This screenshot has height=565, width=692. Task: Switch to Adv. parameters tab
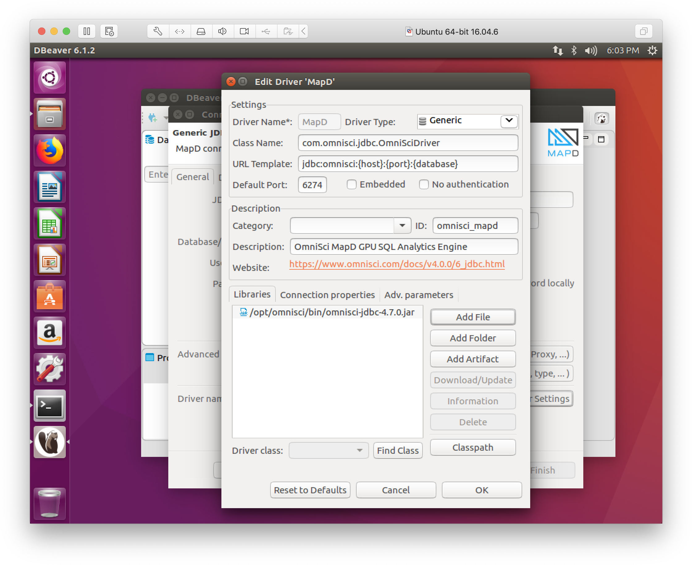coord(419,295)
